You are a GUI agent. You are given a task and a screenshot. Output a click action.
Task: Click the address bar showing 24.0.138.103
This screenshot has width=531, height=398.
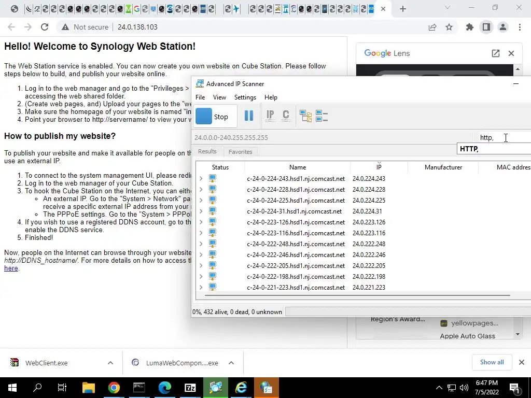pos(137,27)
